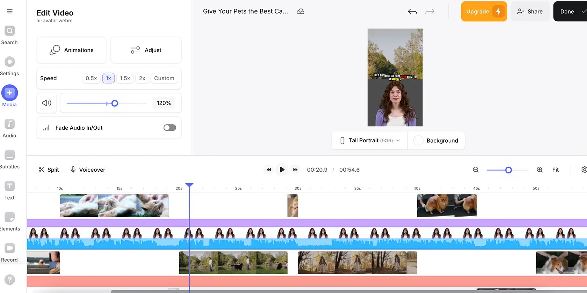Viewport: 587px width, 293px height.
Task: Click the Share button
Action: click(530, 12)
